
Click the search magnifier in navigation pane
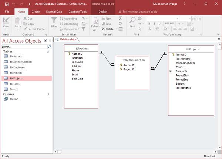click(49, 47)
